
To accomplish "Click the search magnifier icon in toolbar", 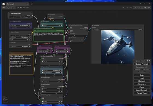I will pos(13,7).
